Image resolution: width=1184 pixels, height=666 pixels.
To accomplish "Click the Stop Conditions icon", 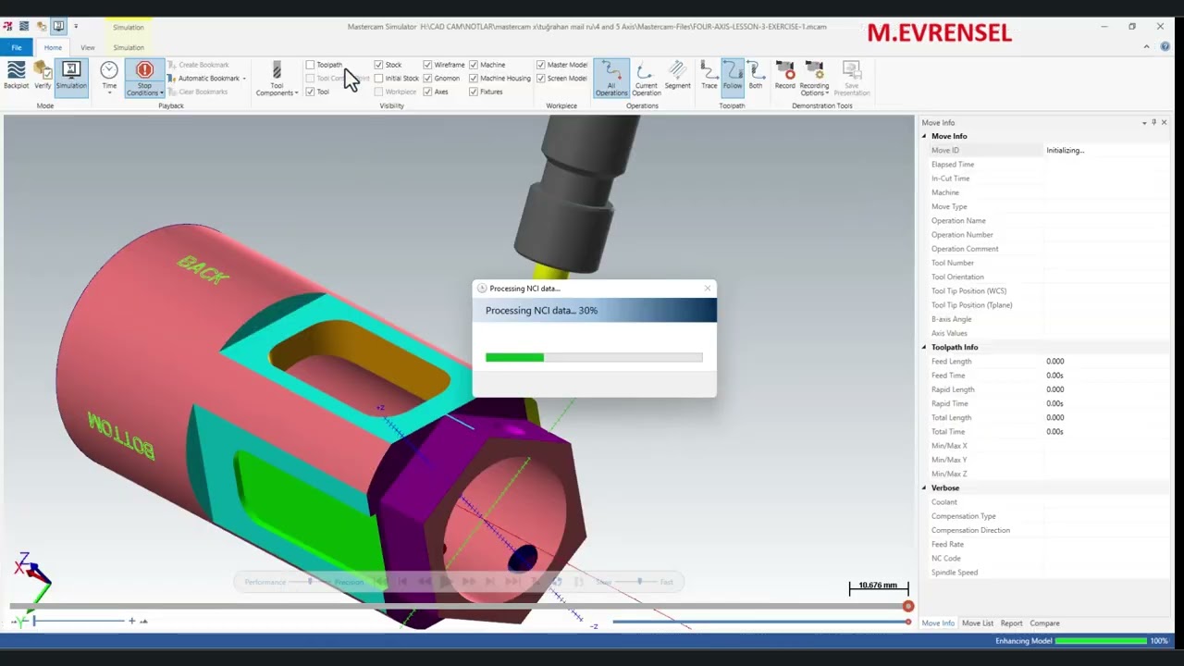I will click(x=144, y=70).
